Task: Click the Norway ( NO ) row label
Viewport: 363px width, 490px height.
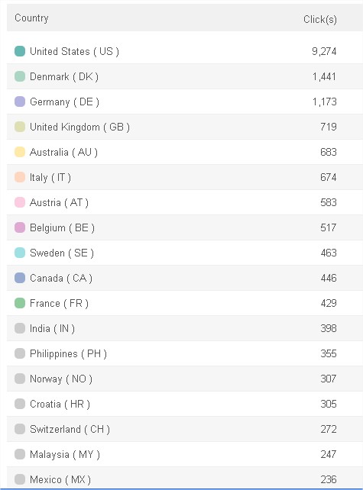Action: (x=61, y=379)
